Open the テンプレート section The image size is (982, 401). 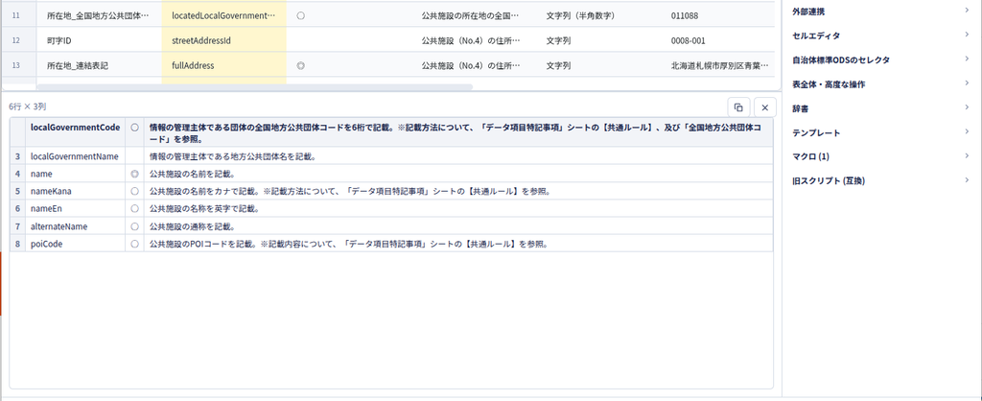coord(881,132)
